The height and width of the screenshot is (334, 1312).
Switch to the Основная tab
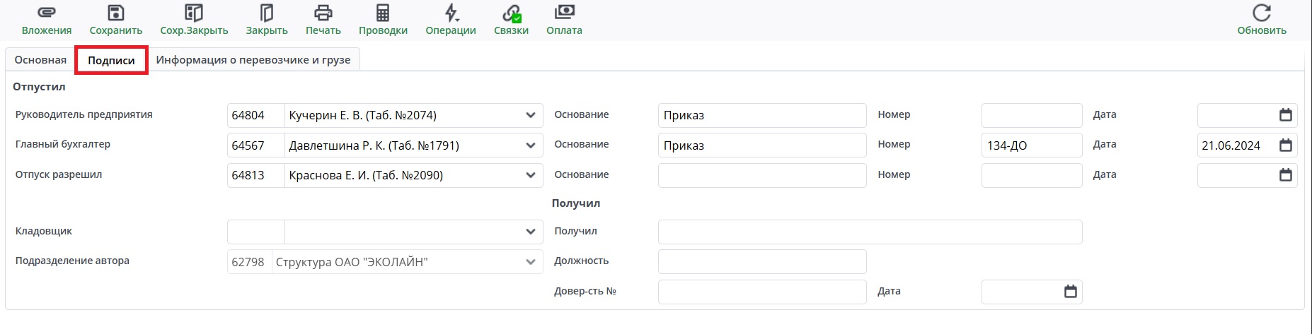click(x=40, y=60)
